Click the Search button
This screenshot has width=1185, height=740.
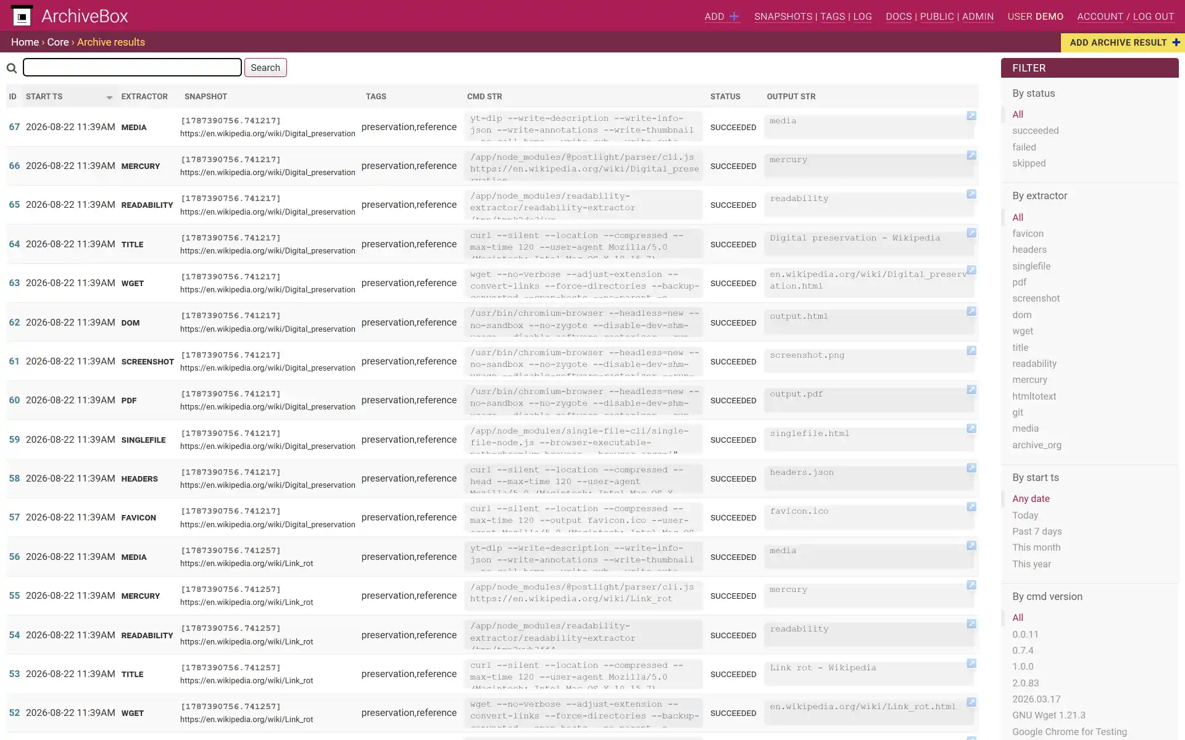point(265,68)
